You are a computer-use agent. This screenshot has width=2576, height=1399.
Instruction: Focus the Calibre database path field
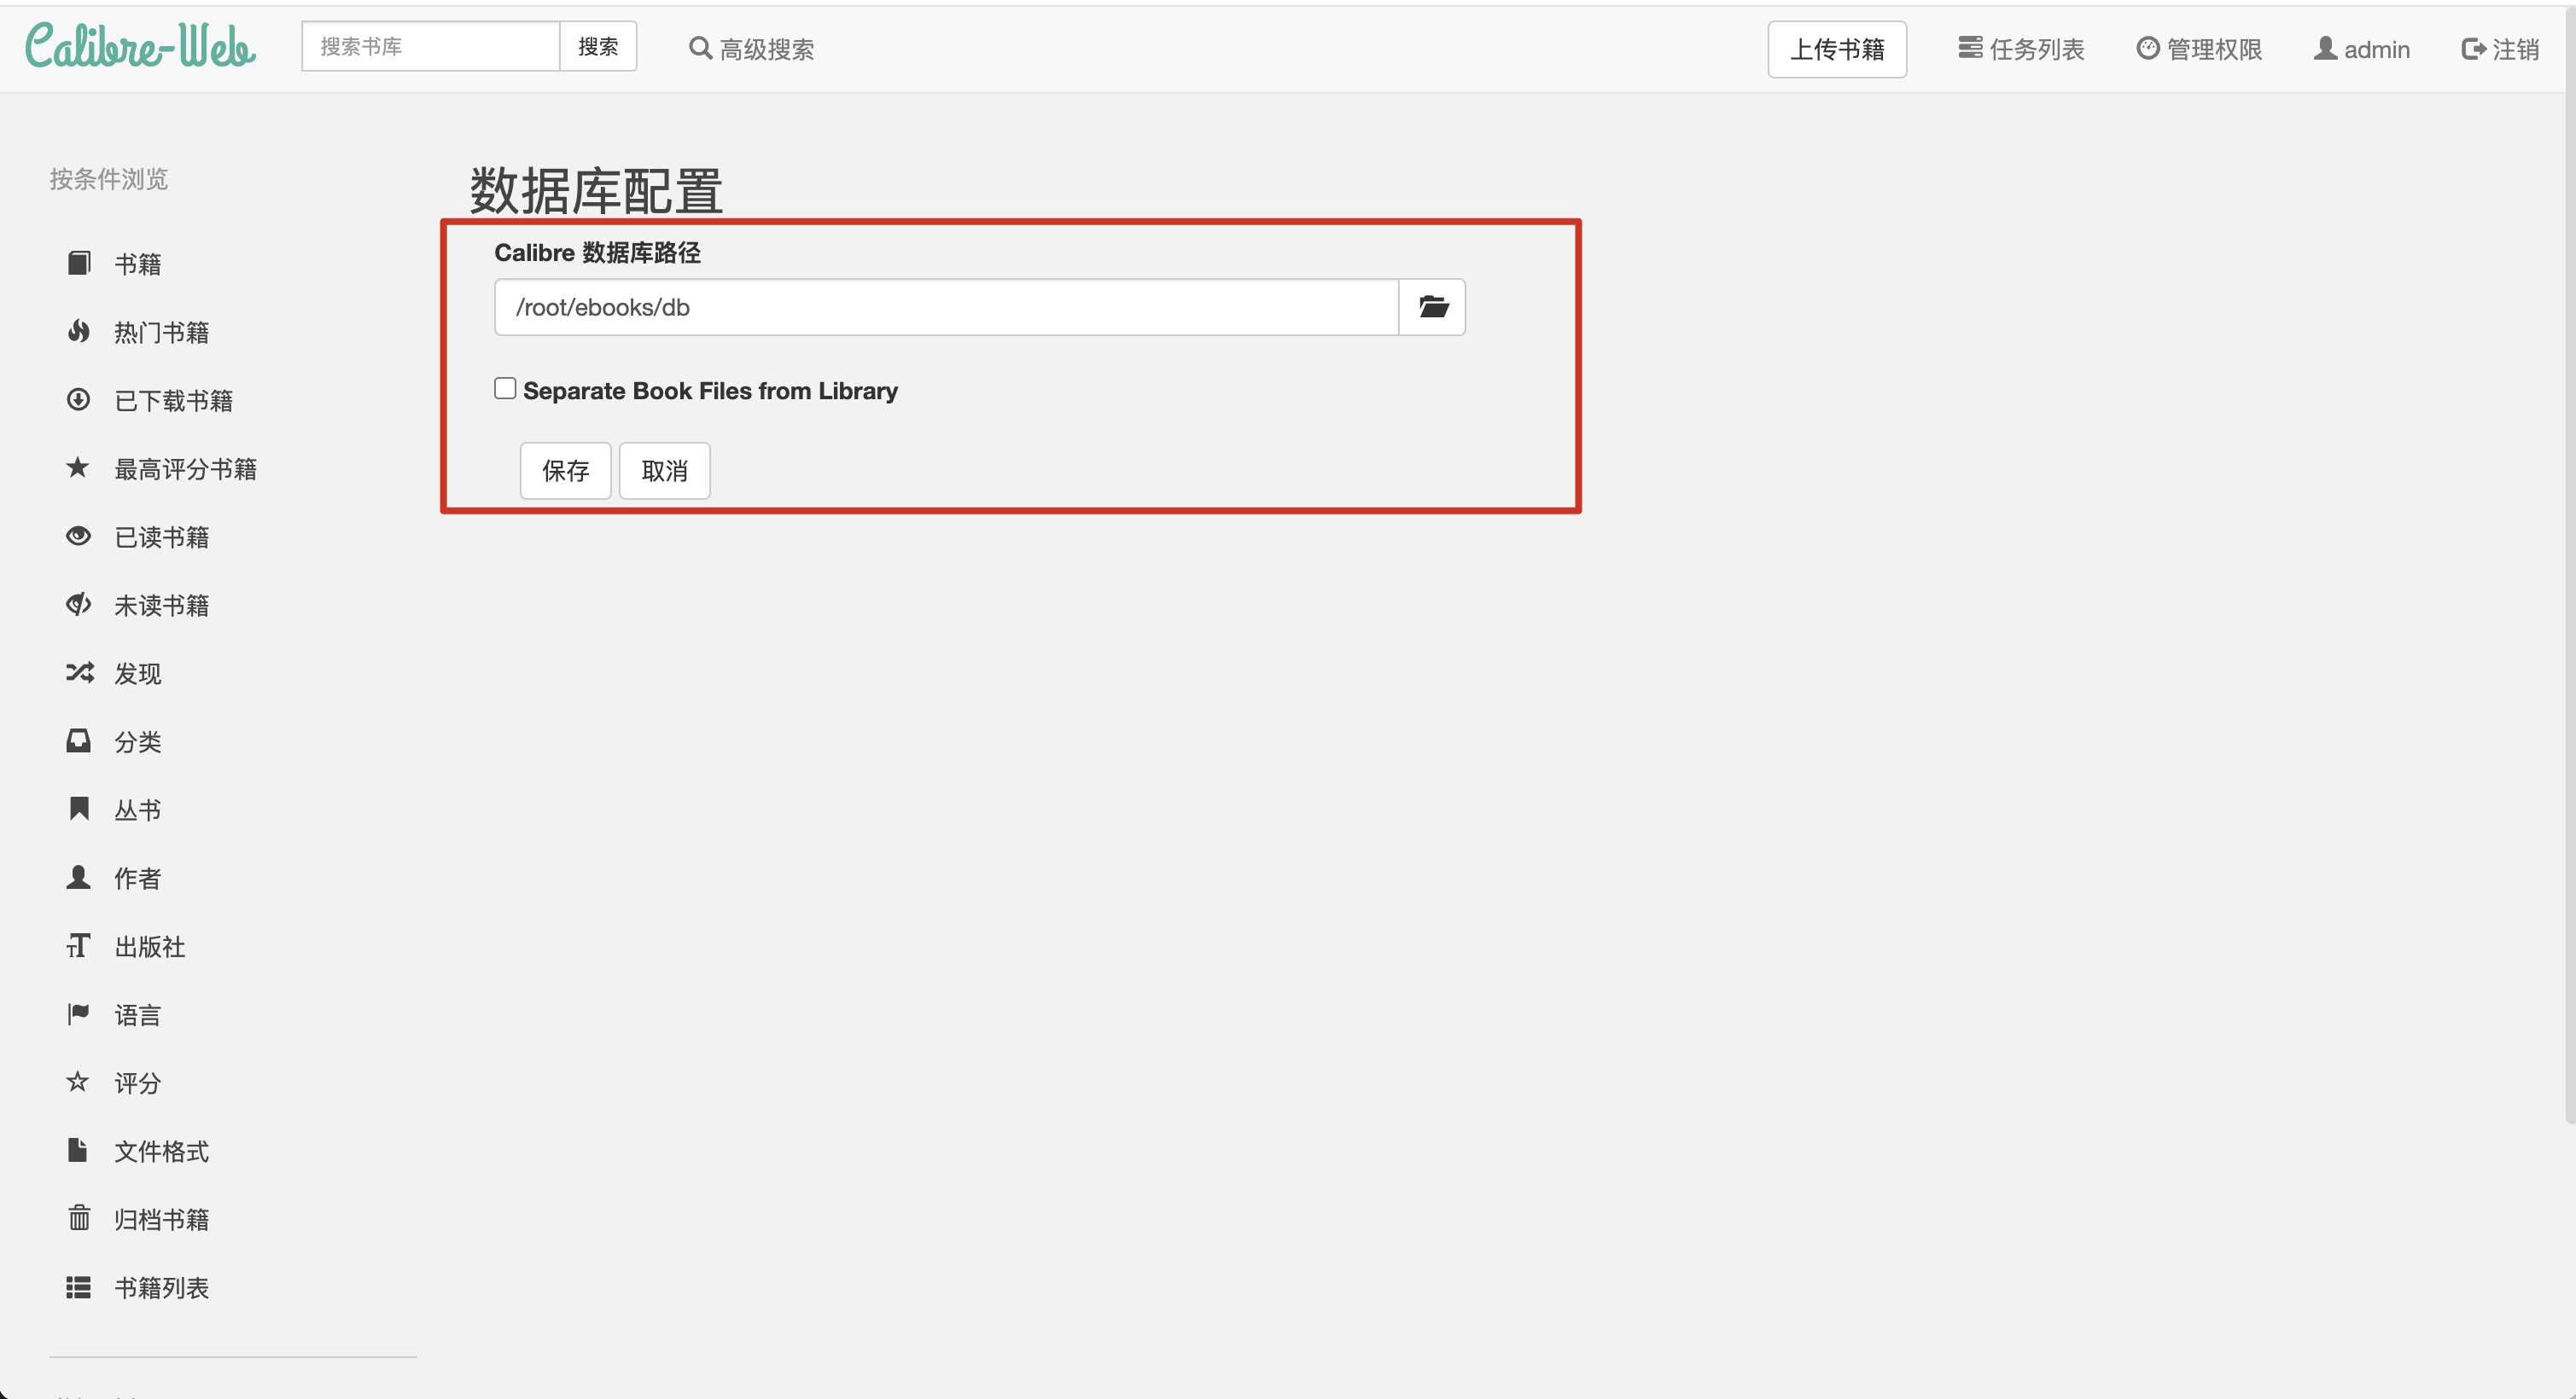[x=945, y=307]
